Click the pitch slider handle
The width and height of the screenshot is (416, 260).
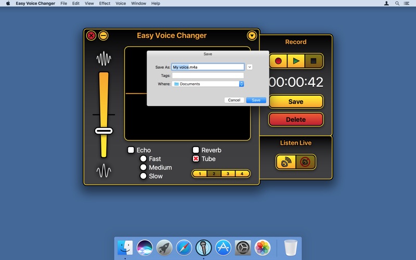103,131
